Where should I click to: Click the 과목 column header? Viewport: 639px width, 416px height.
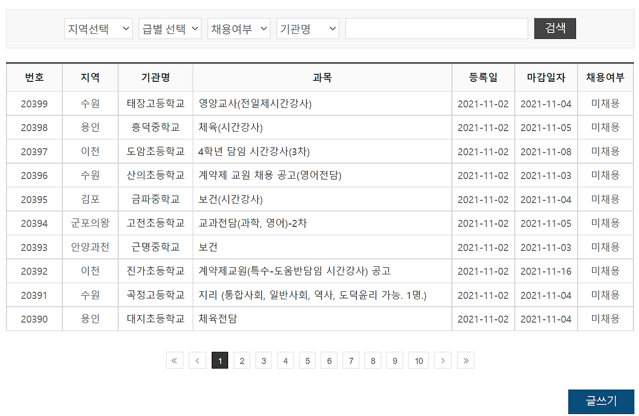322,77
